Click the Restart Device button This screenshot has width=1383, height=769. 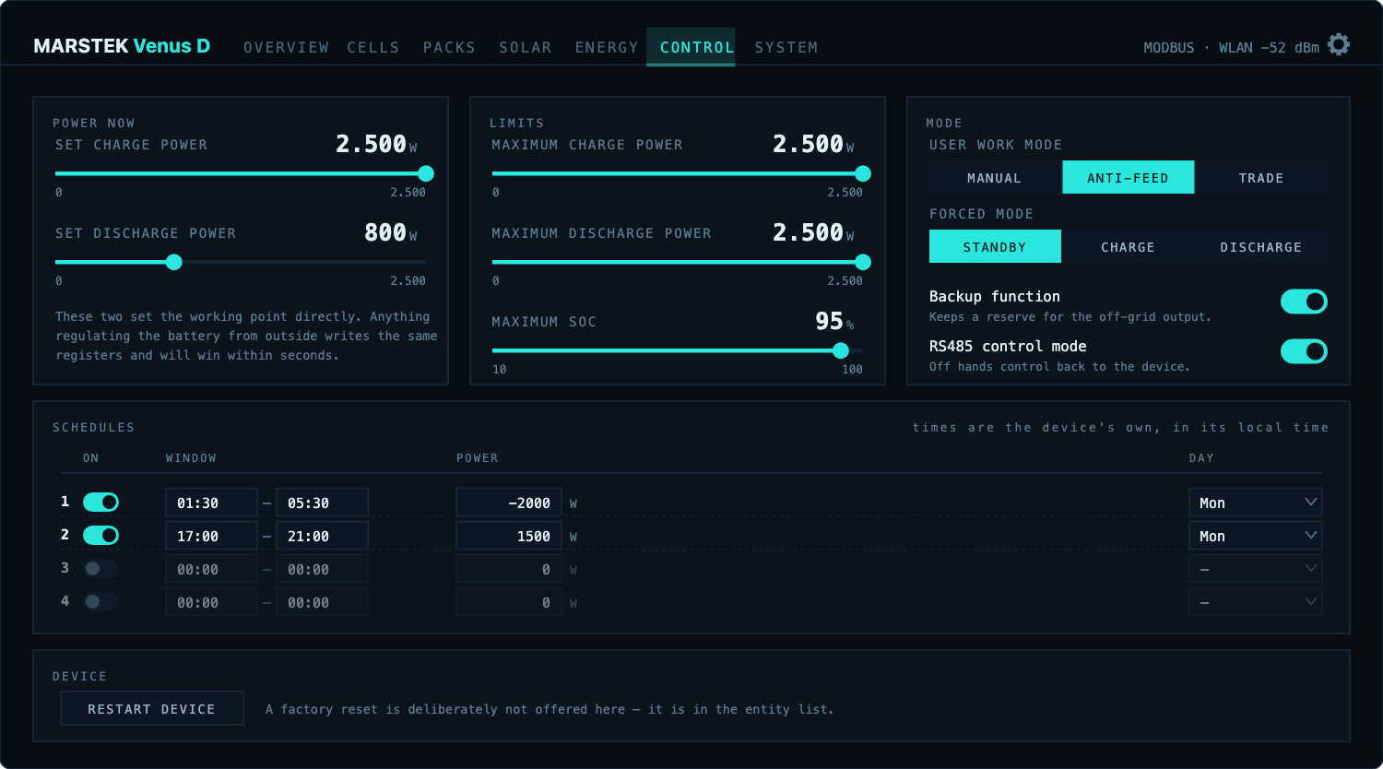click(x=152, y=708)
